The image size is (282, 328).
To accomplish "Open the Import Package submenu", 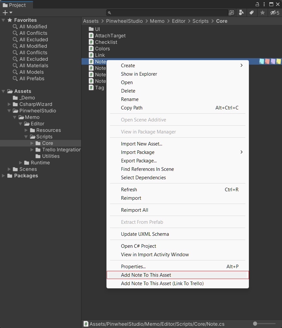I will coord(178,152).
